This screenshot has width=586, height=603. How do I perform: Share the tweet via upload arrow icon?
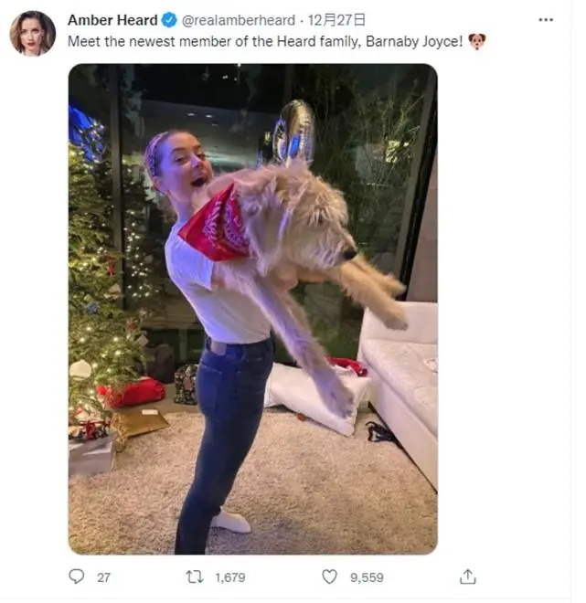pos(467,577)
